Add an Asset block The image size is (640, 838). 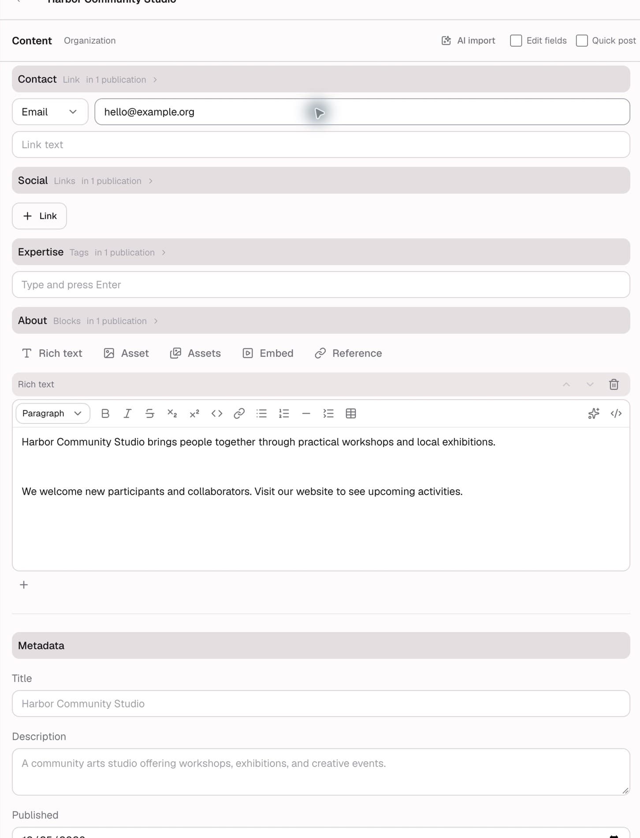point(127,353)
